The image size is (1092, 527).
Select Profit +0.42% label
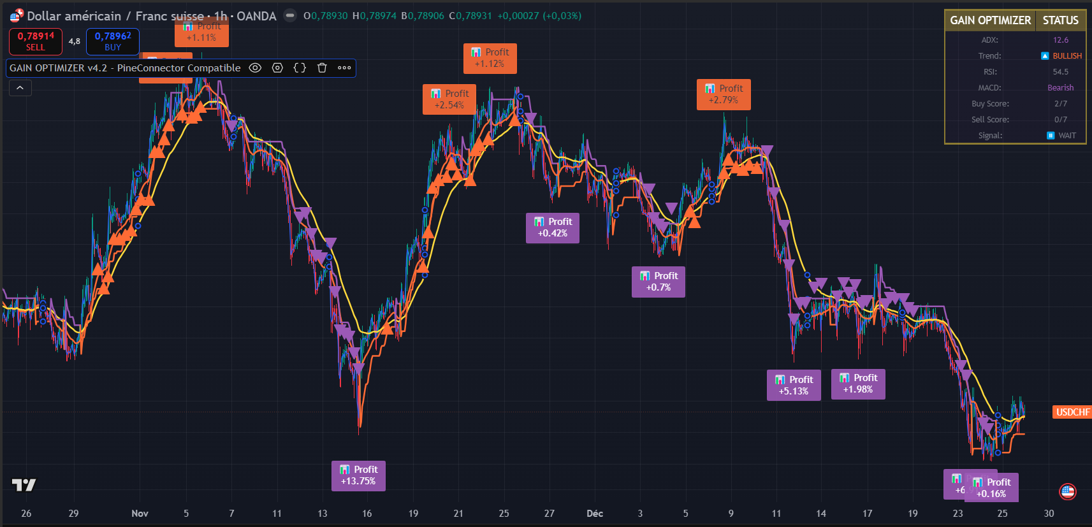tap(553, 227)
